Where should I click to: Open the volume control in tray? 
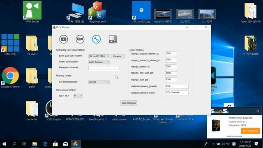[x=223, y=144]
